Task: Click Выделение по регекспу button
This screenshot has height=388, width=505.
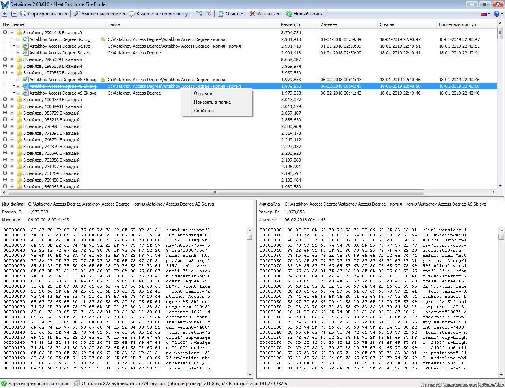Action: coord(160,14)
